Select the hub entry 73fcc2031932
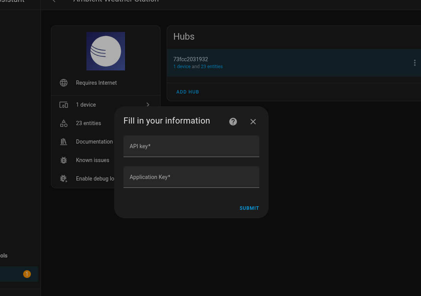This screenshot has width=421, height=296. 294,63
